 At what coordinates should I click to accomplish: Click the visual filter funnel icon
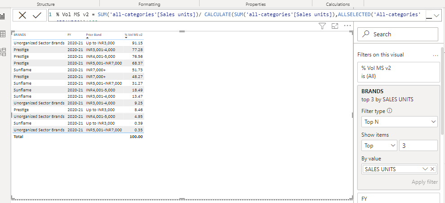pyautogui.click(x=322, y=26)
